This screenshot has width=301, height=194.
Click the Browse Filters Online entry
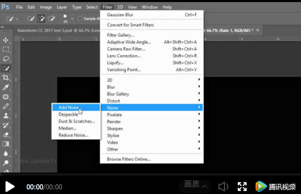pos(129,159)
